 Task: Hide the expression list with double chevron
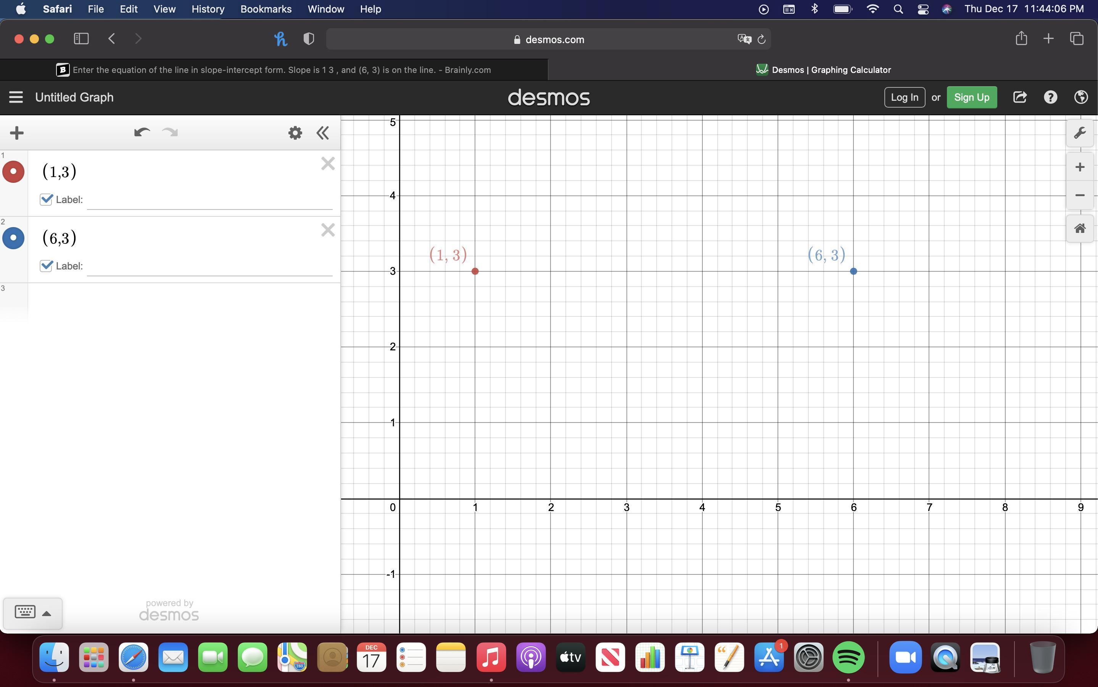click(x=322, y=133)
